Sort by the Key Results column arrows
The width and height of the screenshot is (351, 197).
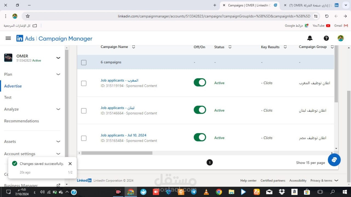[x=285, y=47]
